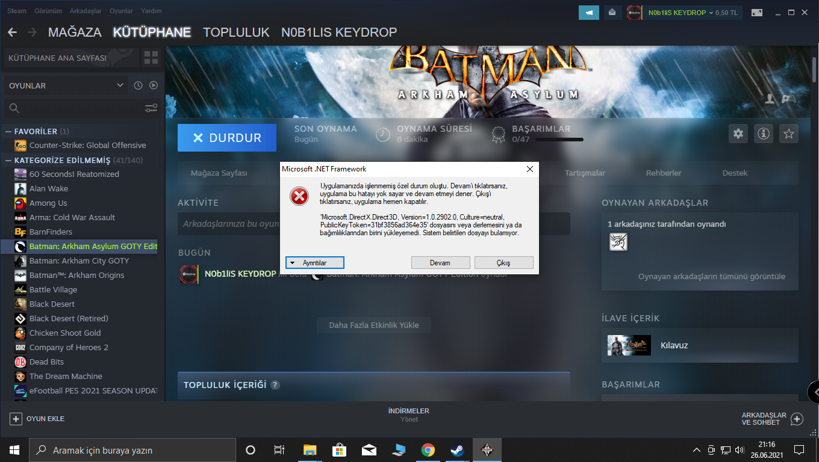The height and width of the screenshot is (462, 819).
Task: Open the Yardım menu
Action: (151, 11)
